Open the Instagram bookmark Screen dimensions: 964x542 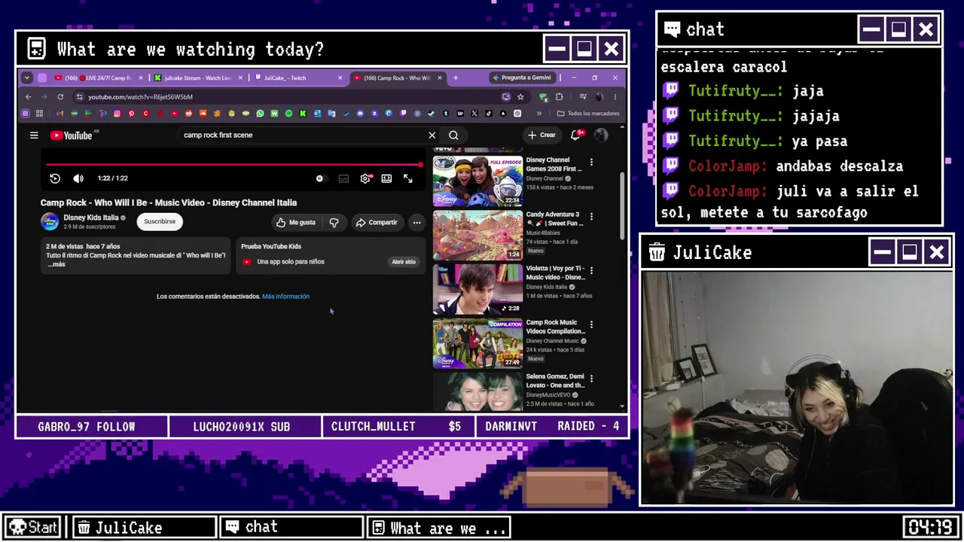pyautogui.click(x=117, y=114)
